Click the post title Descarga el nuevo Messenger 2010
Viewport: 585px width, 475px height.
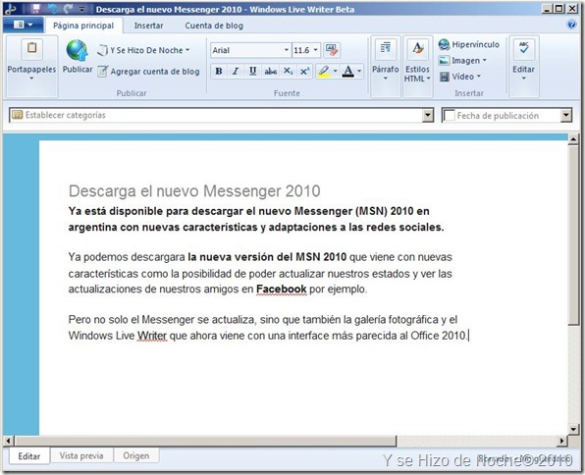194,191
